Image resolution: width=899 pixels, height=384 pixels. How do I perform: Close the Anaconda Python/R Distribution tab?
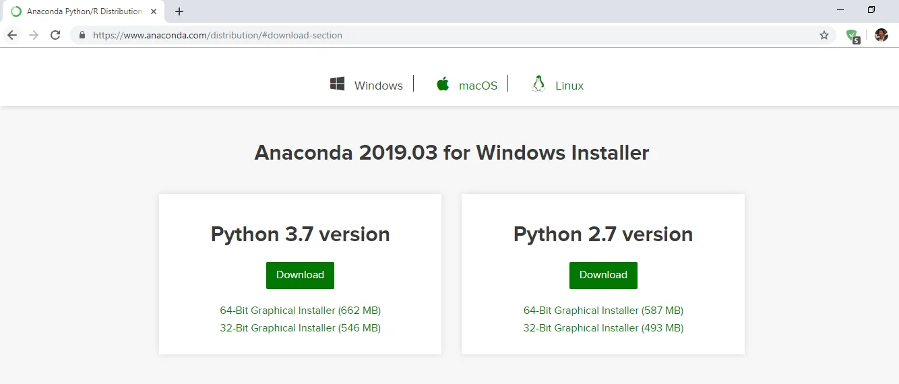154,11
